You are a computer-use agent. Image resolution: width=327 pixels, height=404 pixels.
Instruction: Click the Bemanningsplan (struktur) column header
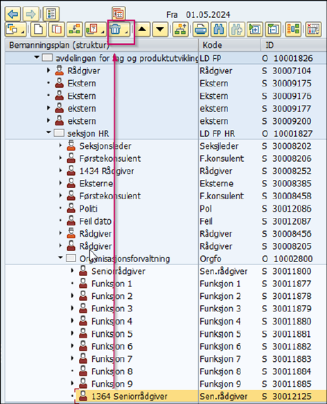click(x=102, y=45)
